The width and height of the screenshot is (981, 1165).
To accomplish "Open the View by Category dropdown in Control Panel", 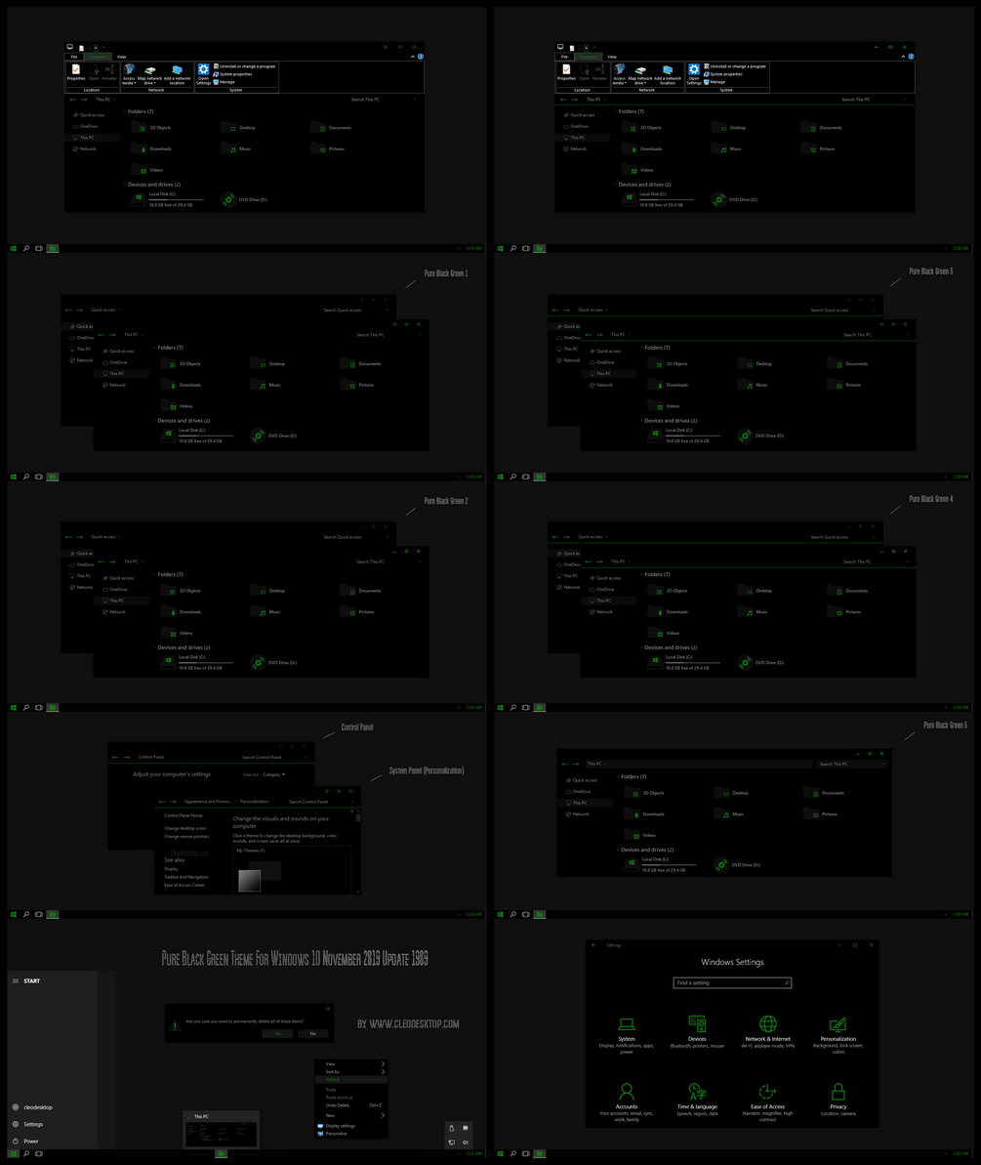I will point(274,774).
